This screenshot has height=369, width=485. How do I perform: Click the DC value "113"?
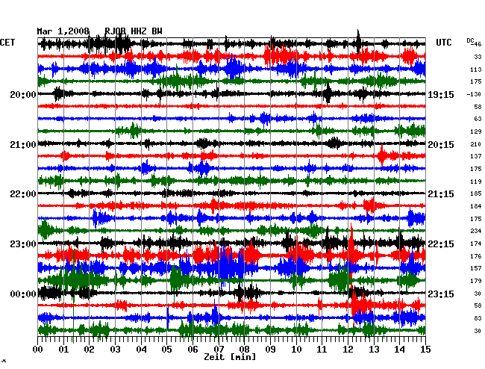476,69
